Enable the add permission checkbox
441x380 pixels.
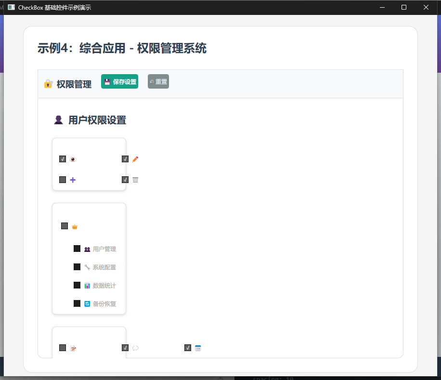click(x=62, y=179)
